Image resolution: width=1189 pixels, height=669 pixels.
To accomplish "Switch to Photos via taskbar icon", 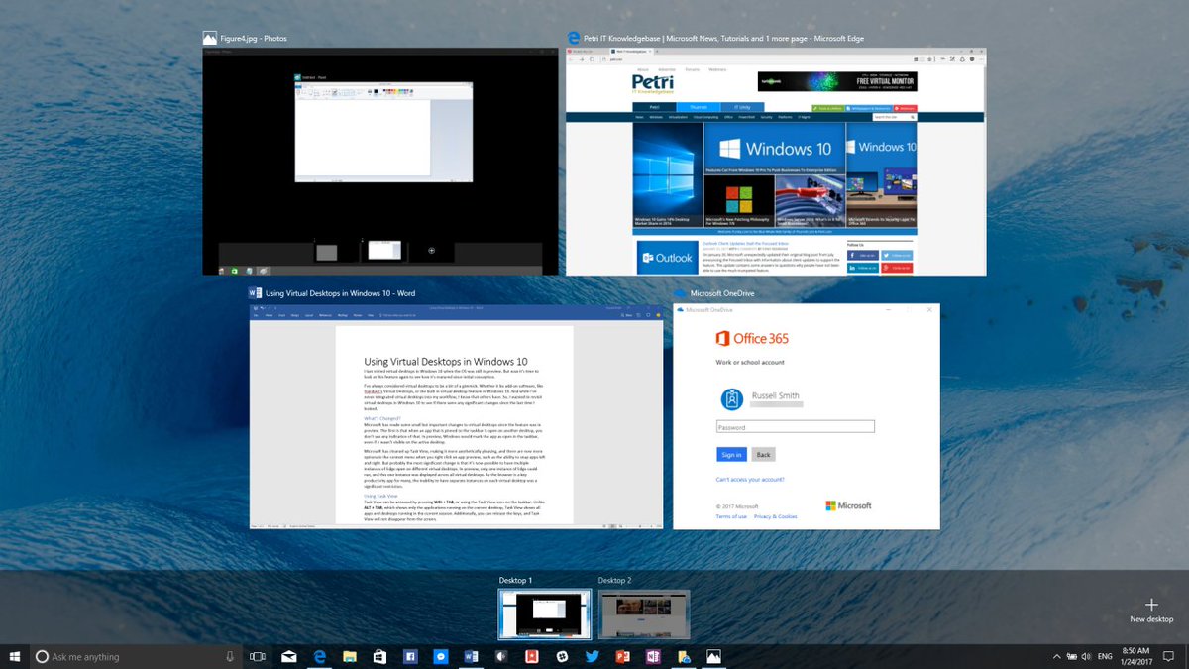I will (713, 656).
